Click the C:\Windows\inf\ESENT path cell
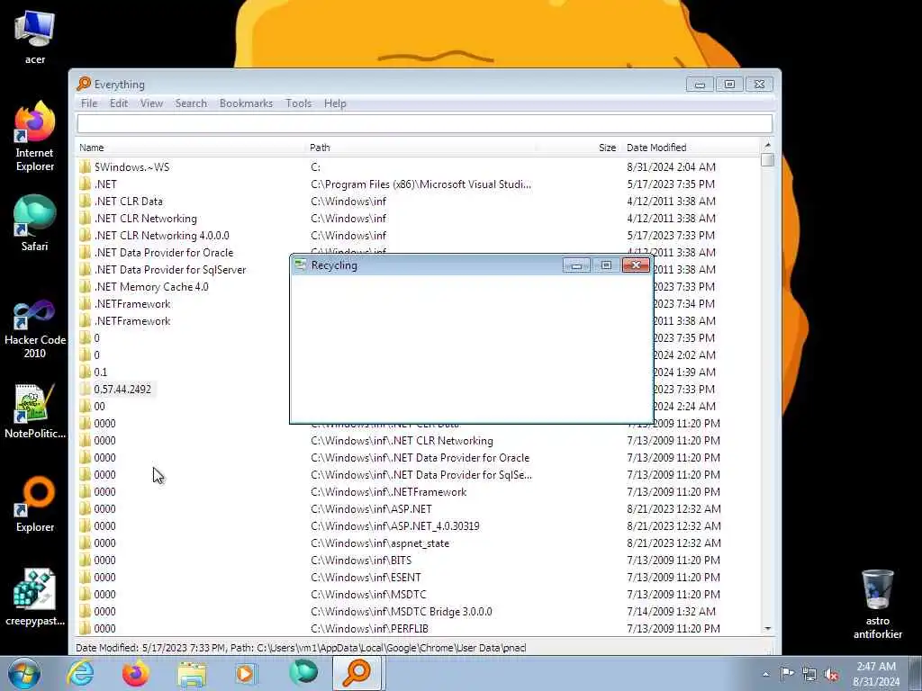The height and width of the screenshot is (691, 922). click(x=366, y=577)
